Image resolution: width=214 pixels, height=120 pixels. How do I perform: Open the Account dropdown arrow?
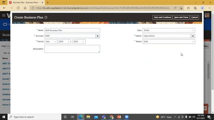[98, 36]
